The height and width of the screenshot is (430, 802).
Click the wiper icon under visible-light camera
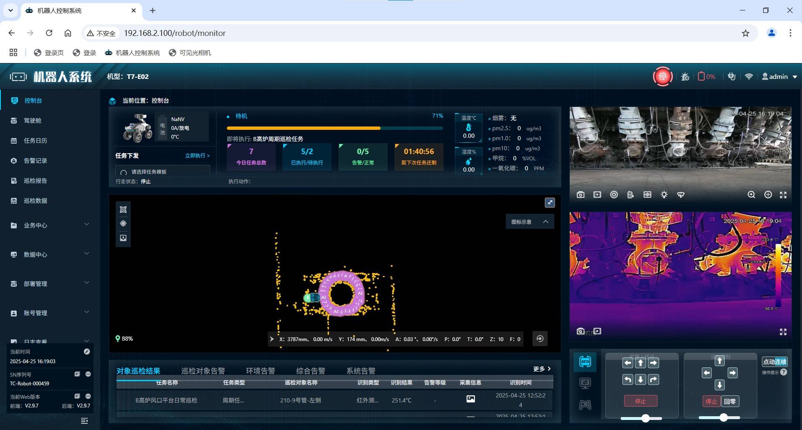tap(681, 195)
